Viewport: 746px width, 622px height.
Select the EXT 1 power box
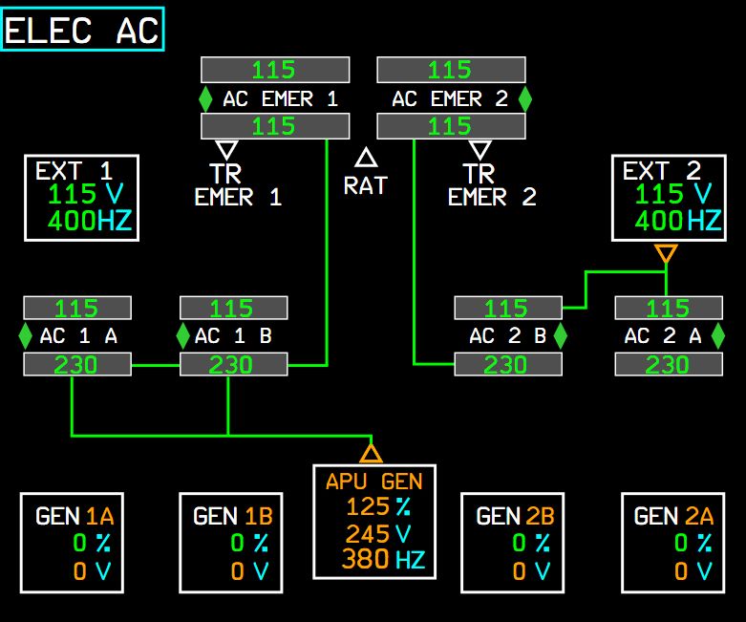tap(81, 198)
